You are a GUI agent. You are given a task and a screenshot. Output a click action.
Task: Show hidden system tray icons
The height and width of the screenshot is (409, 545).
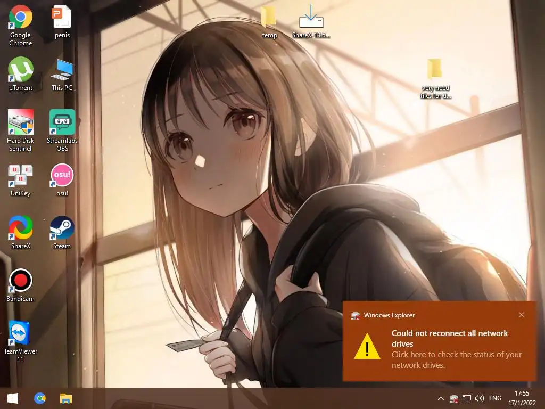tap(441, 398)
